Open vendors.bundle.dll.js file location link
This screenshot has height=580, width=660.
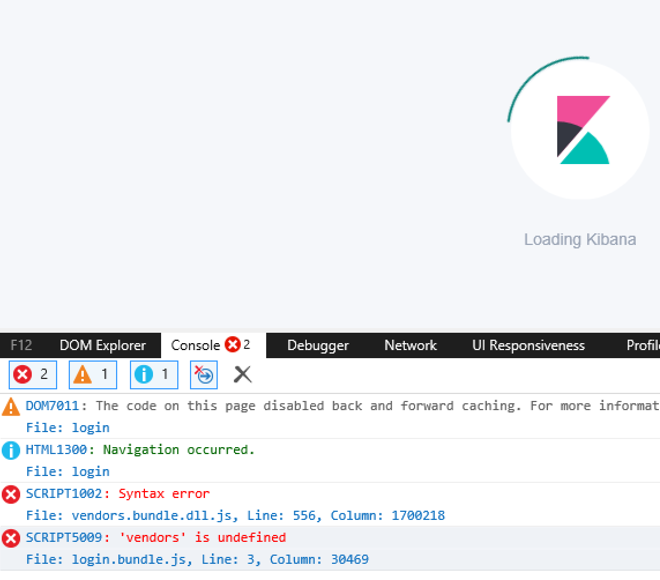click(235, 515)
